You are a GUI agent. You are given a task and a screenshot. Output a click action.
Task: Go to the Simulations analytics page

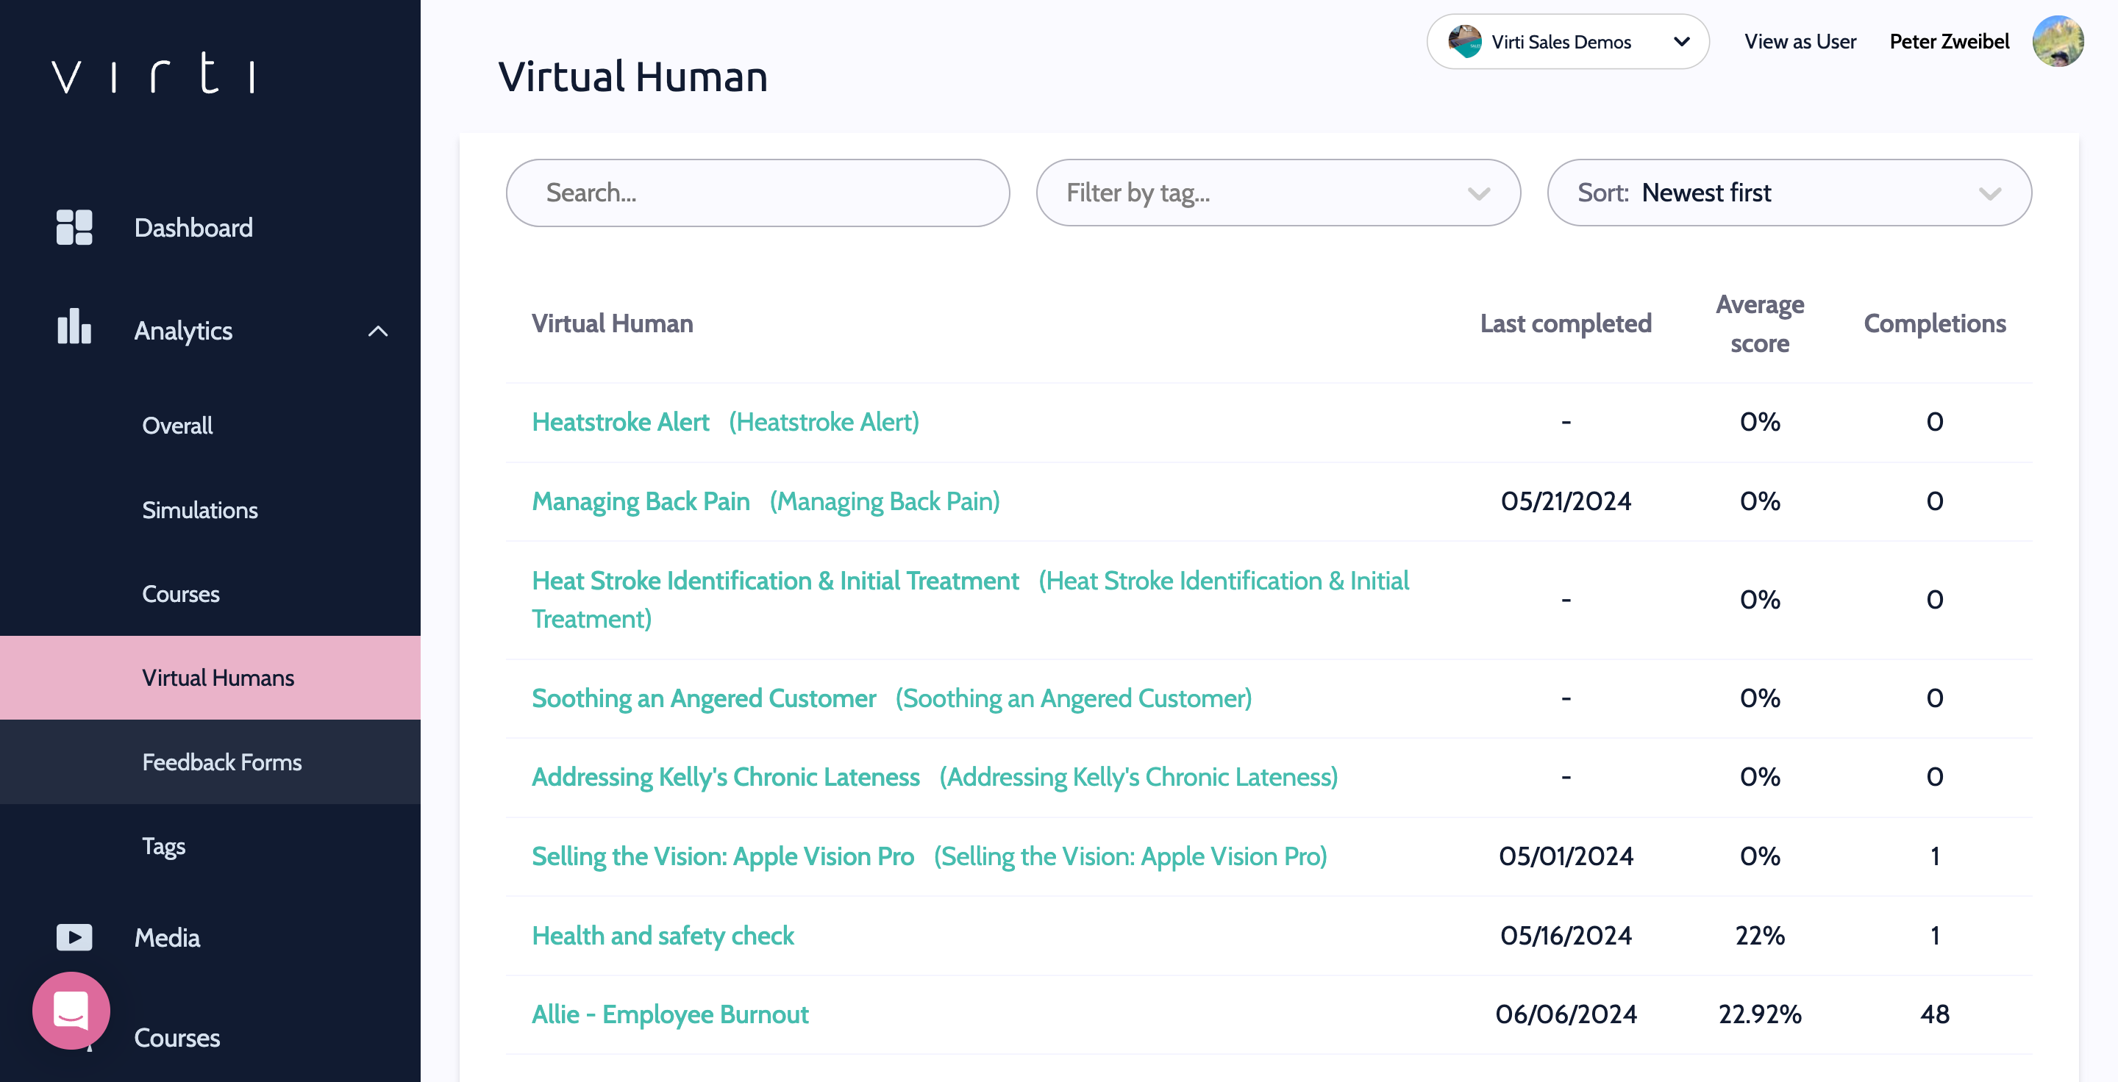[200, 510]
